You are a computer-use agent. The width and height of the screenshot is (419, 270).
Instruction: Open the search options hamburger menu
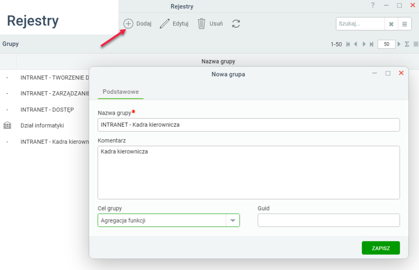405,24
